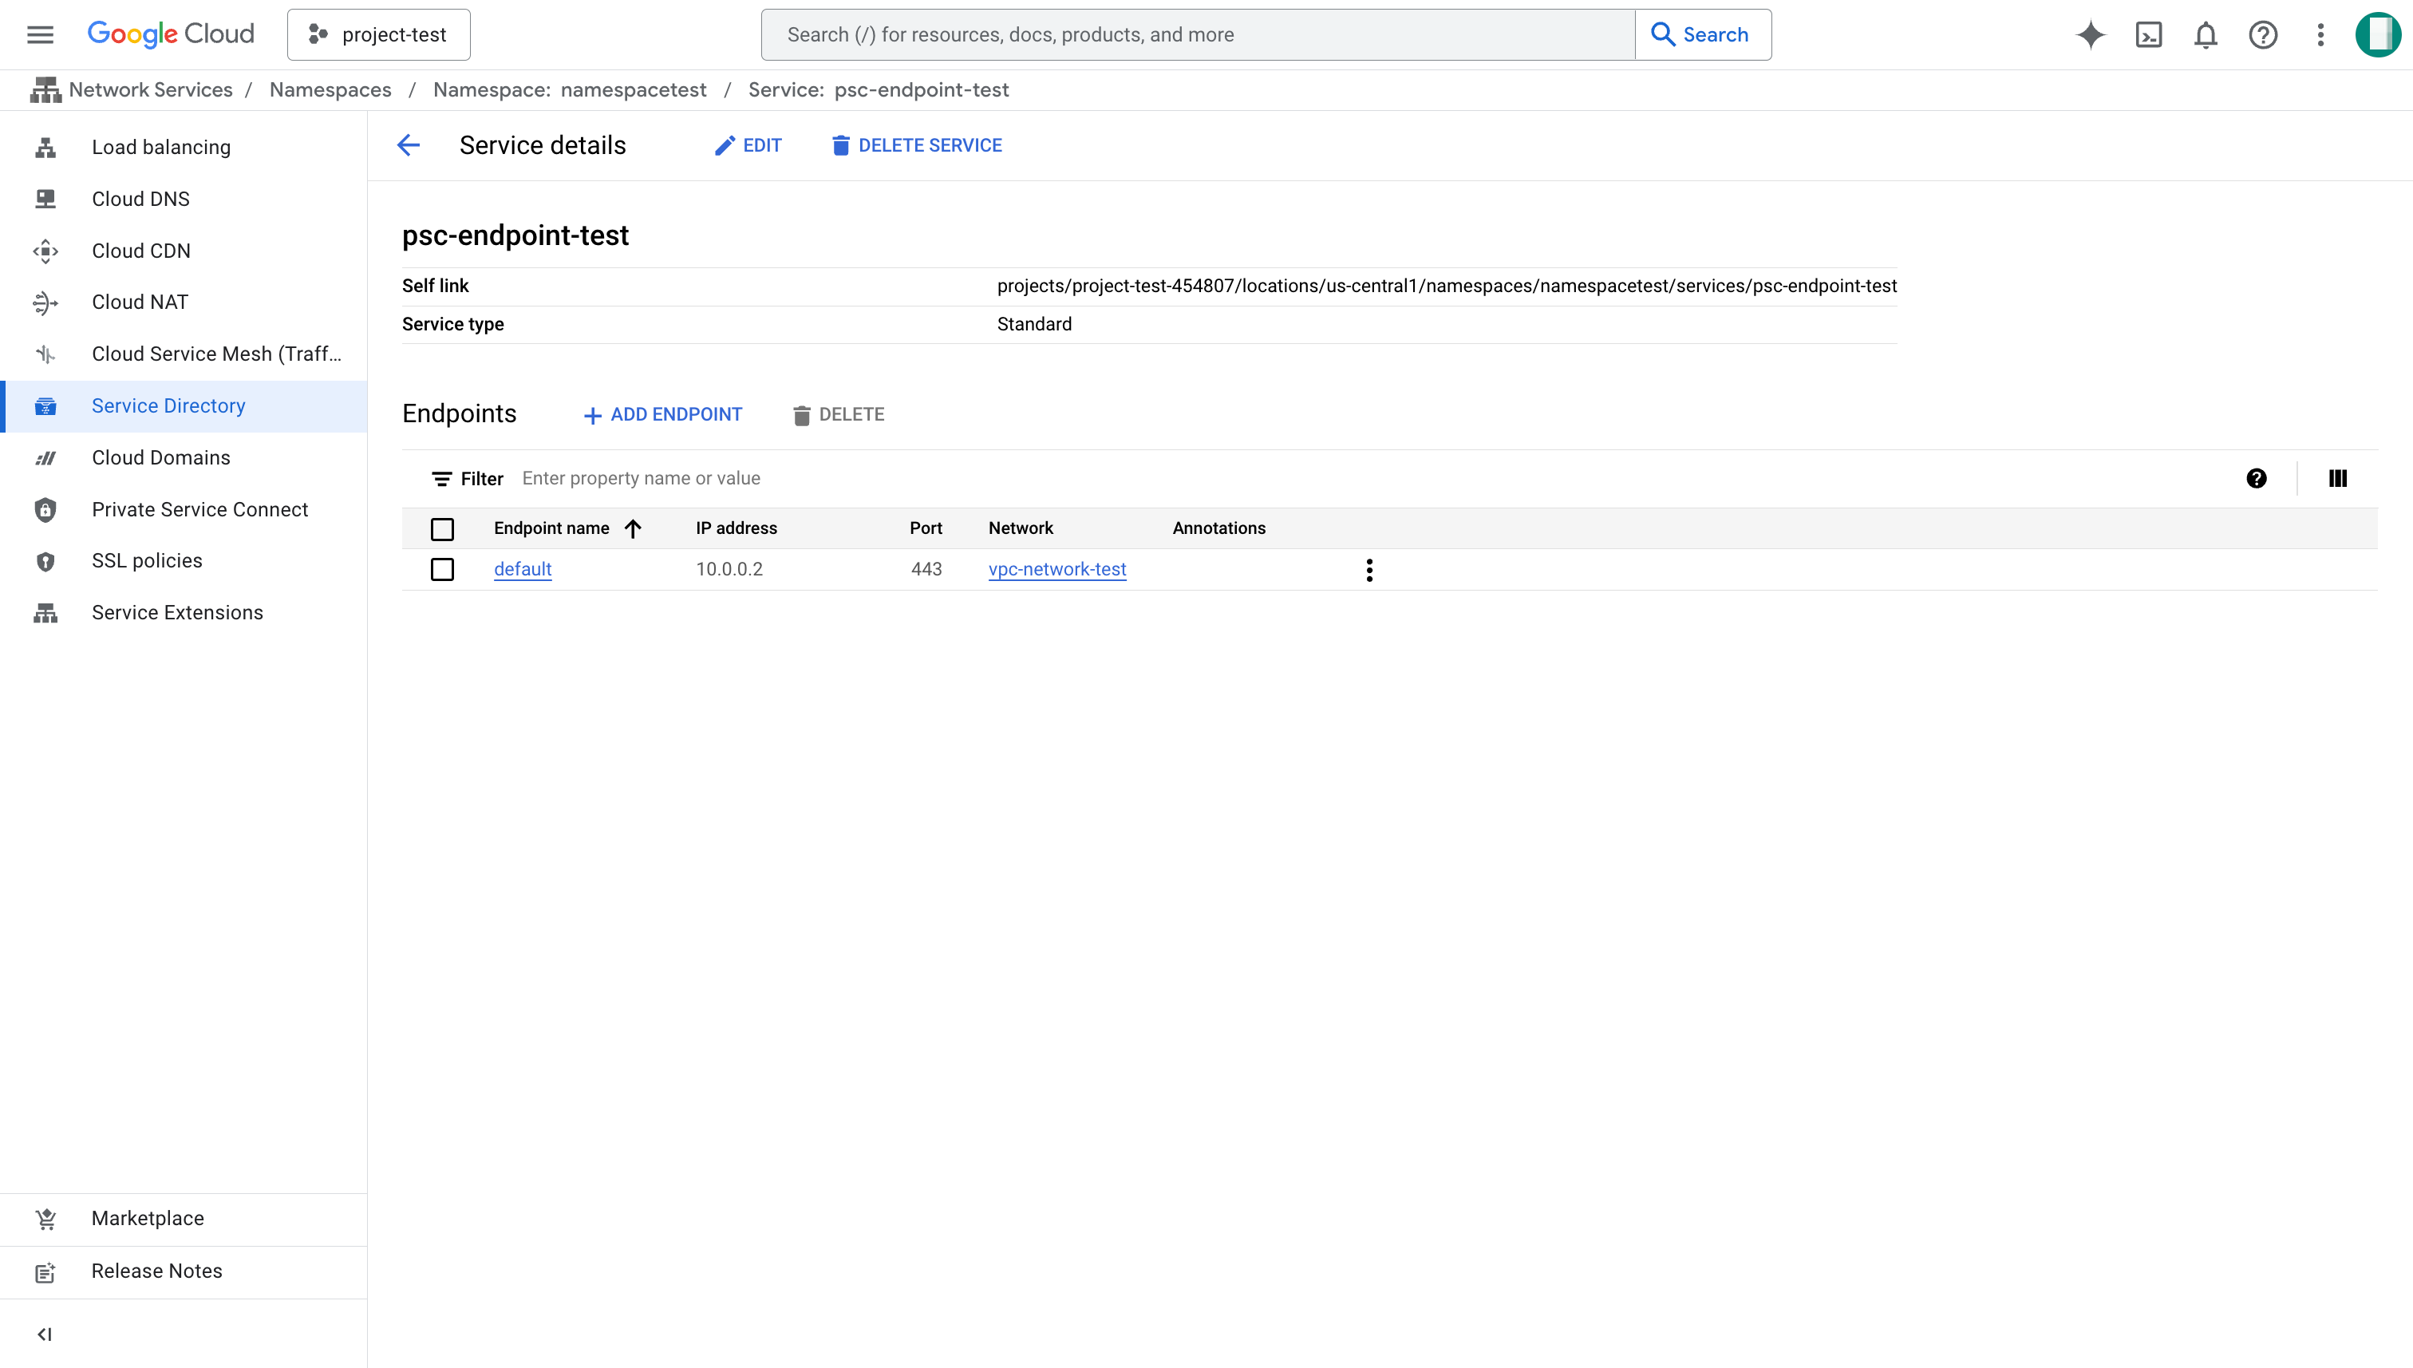Click the back arrow beside Service details
The width and height of the screenshot is (2413, 1368).
click(x=409, y=144)
